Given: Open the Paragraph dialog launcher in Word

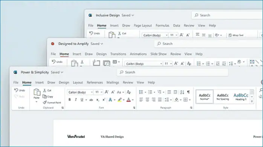Looking at the screenshot, I should coord(191,108).
